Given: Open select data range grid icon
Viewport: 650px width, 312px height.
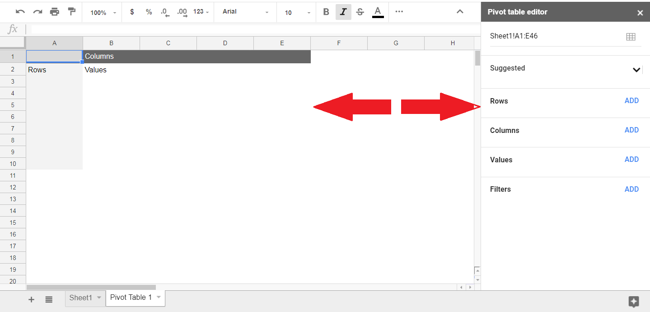Looking at the screenshot, I should coord(631,37).
